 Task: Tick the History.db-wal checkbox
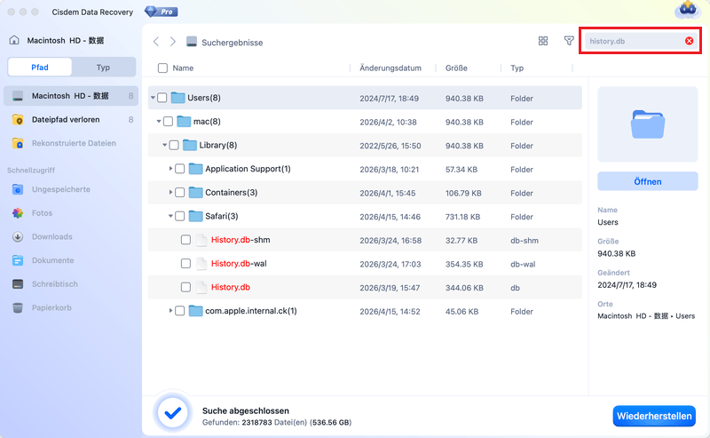point(185,264)
